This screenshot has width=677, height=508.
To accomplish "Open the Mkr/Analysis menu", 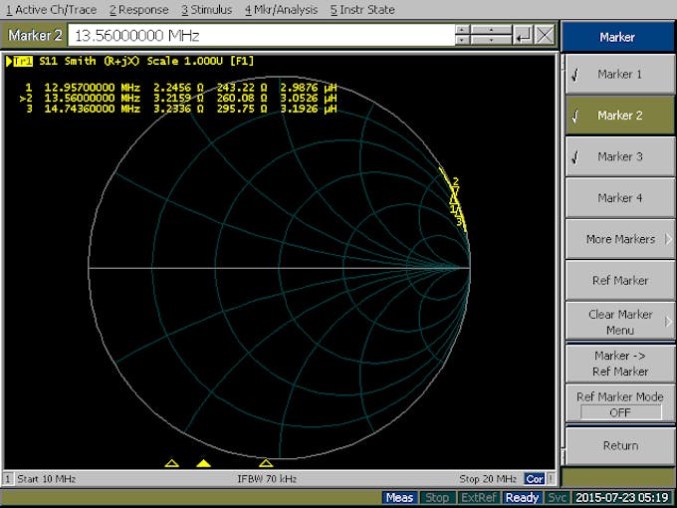I will [282, 10].
